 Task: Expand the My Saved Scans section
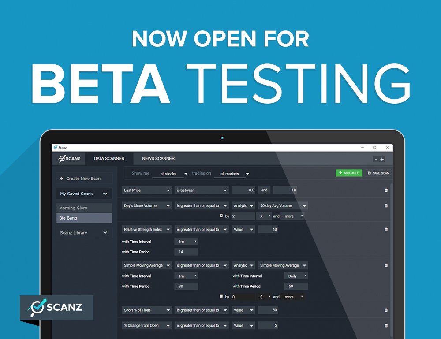[x=84, y=194]
